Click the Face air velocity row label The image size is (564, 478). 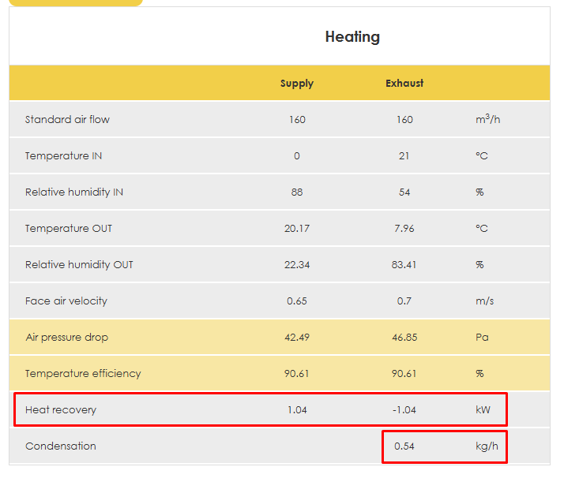pyautogui.click(x=66, y=301)
